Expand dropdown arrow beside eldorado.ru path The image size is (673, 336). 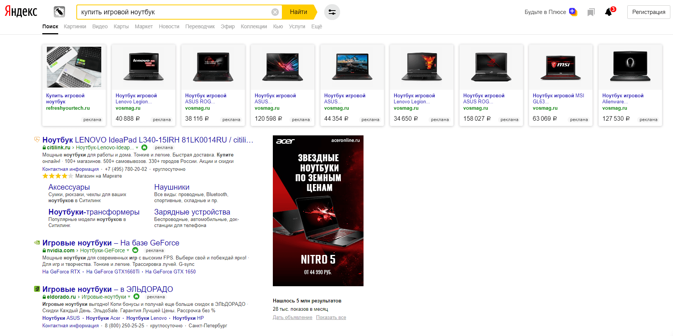tap(129, 297)
